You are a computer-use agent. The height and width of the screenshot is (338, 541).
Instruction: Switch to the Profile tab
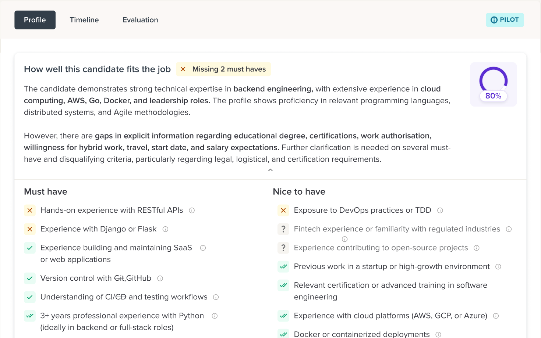pyautogui.click(x=35, y=20)
